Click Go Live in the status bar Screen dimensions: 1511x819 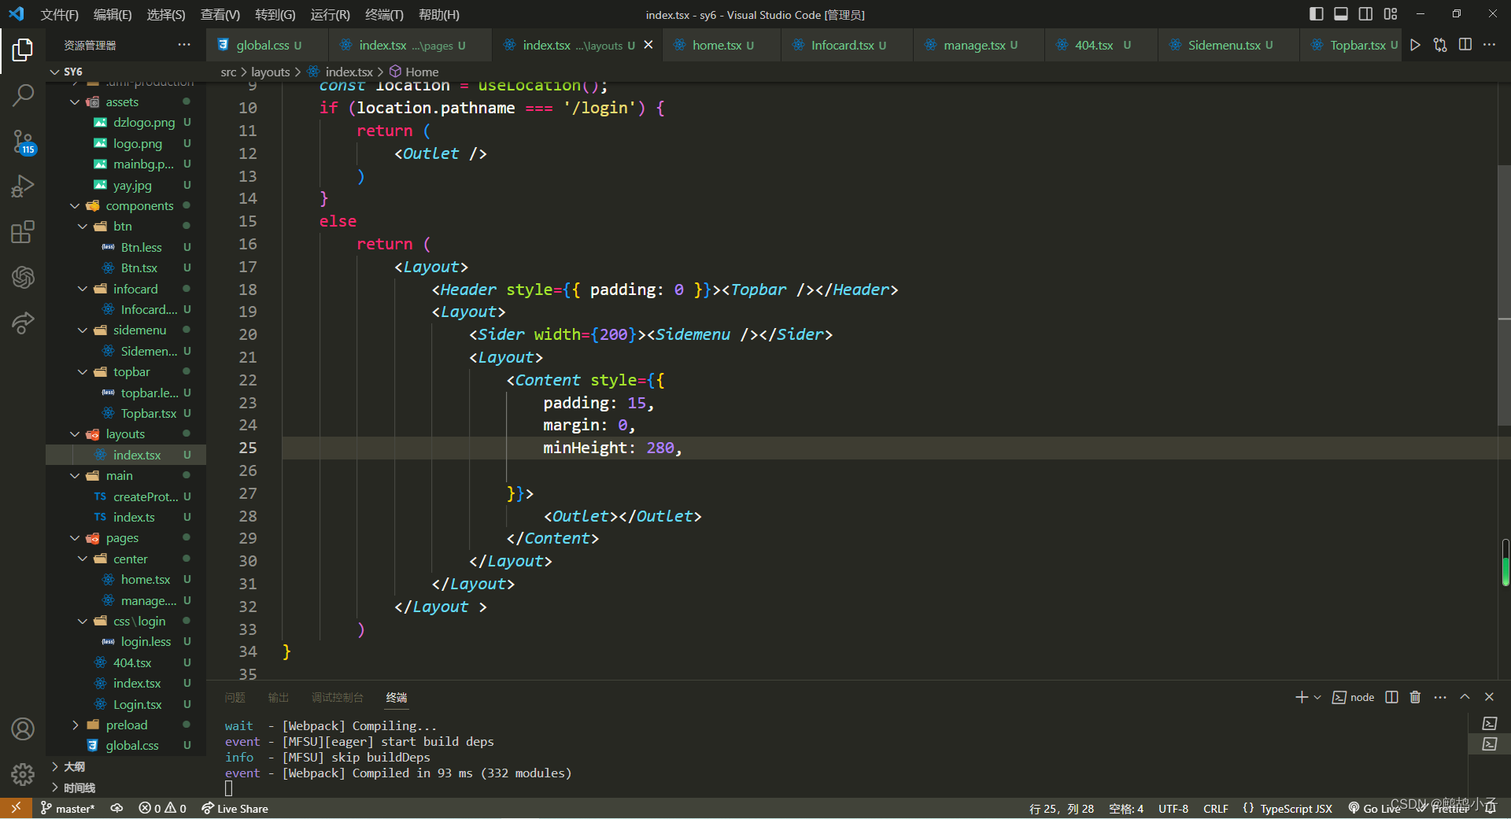[x=1374, y=808]
